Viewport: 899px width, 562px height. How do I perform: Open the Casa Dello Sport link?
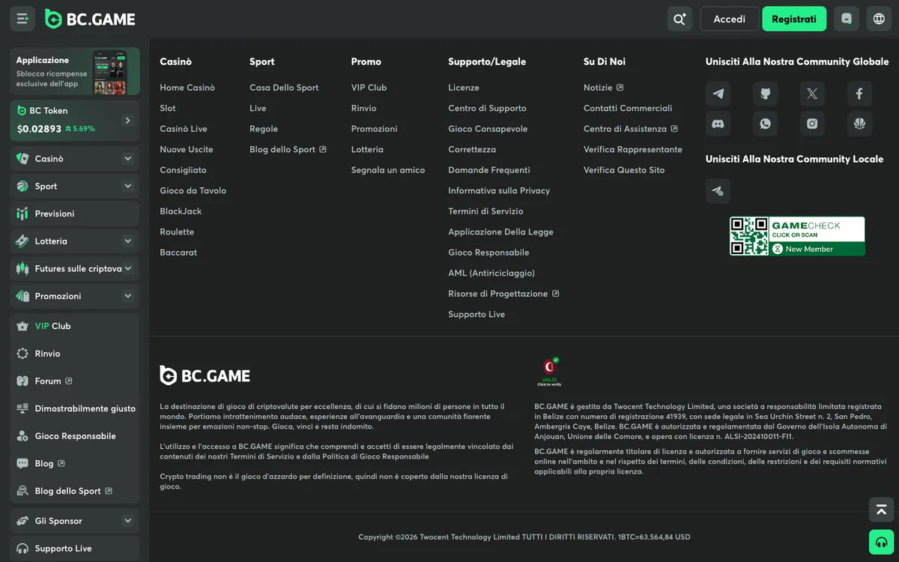(284, 88)
